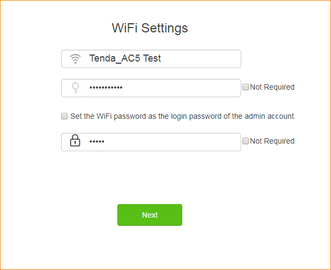Click the "Not Required" label beside the padlock field

(x=272, y=141)
